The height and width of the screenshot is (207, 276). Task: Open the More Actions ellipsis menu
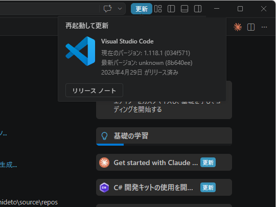tap(264, 27)
